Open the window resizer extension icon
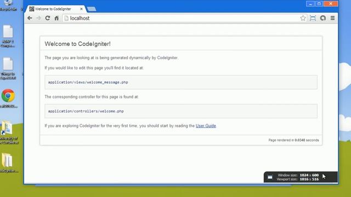351x197 pixels. 313,18
